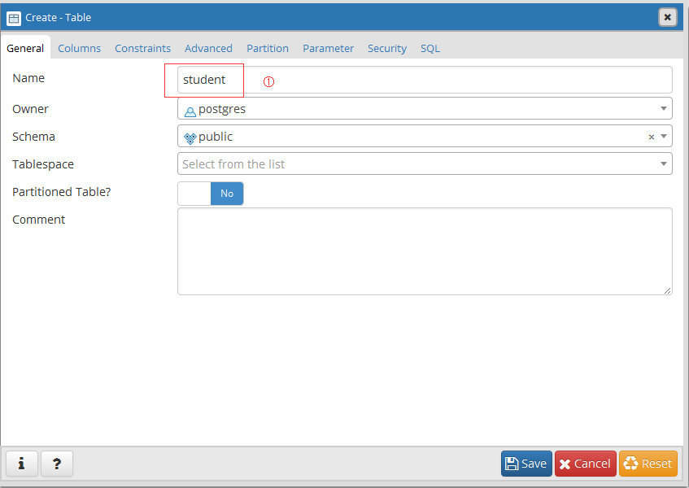This screenshot has height=488, width=689.
Task: Expand the Schema dropdown arrow
Action: [x=664, y=137]
